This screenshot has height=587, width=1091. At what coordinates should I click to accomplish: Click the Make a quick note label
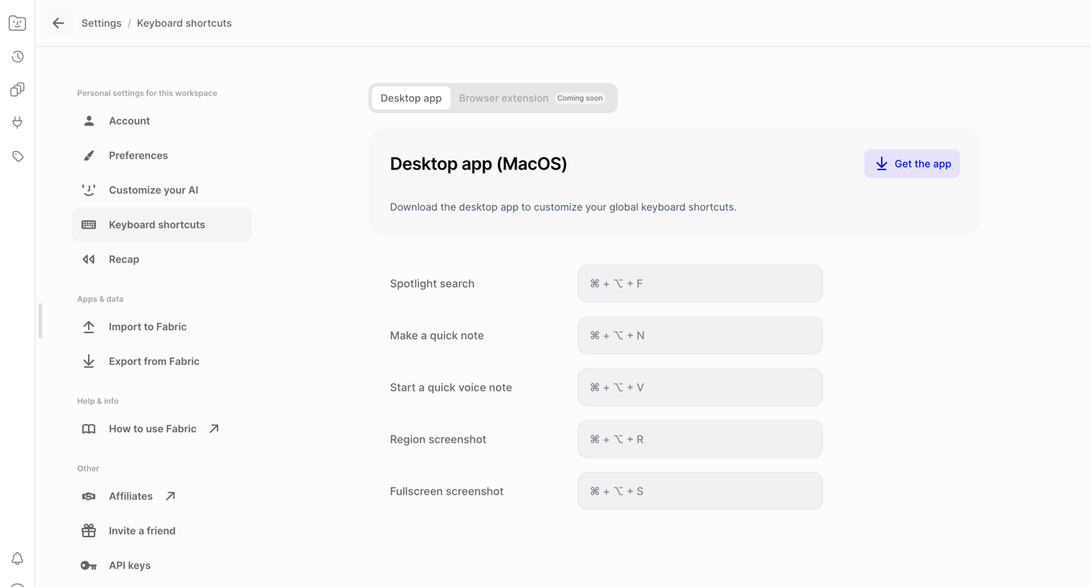point(437,335)
